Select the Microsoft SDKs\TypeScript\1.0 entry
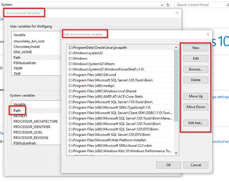Image resolution: width=229 pixels, height=182 pixels. (120, 107)
